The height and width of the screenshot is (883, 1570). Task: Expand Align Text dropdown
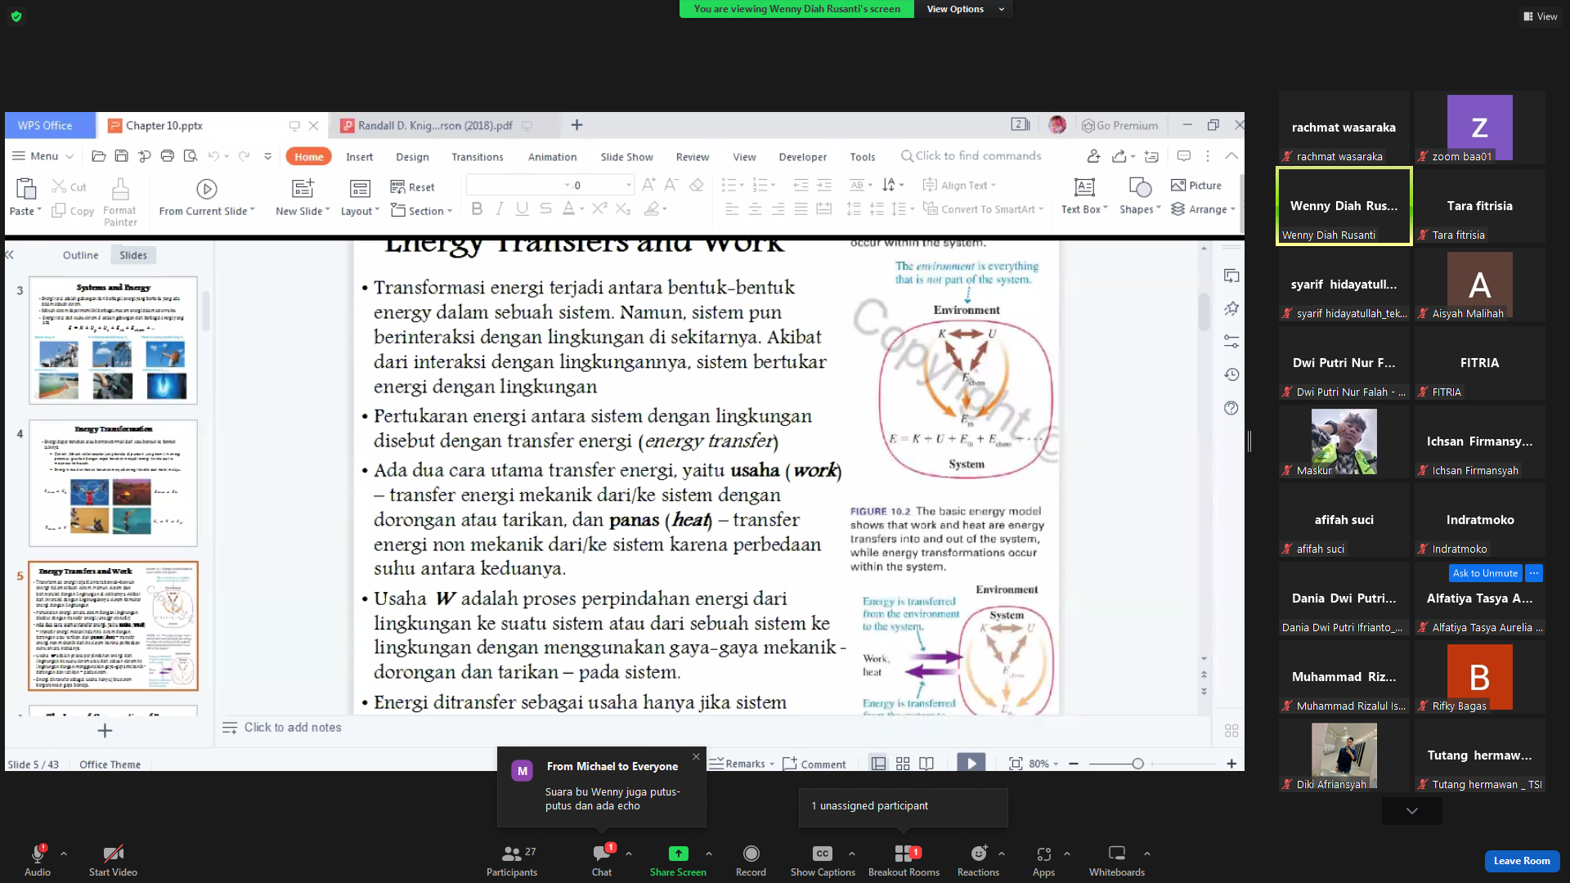click(x=959, y=186)
